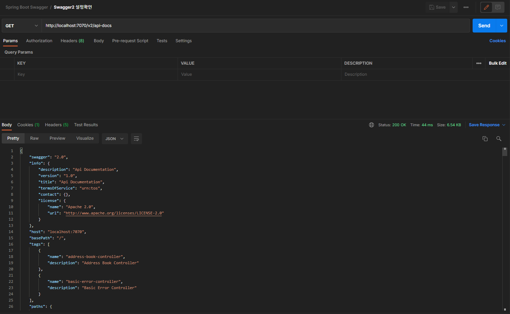Open the Cookies link
Screen dimensions: 510x314
click(x=498, y=41)
